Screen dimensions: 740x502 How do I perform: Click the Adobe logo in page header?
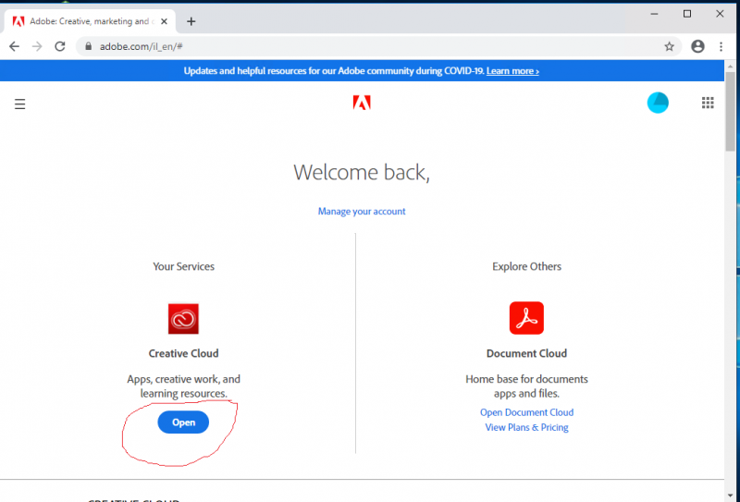point(362,103)
